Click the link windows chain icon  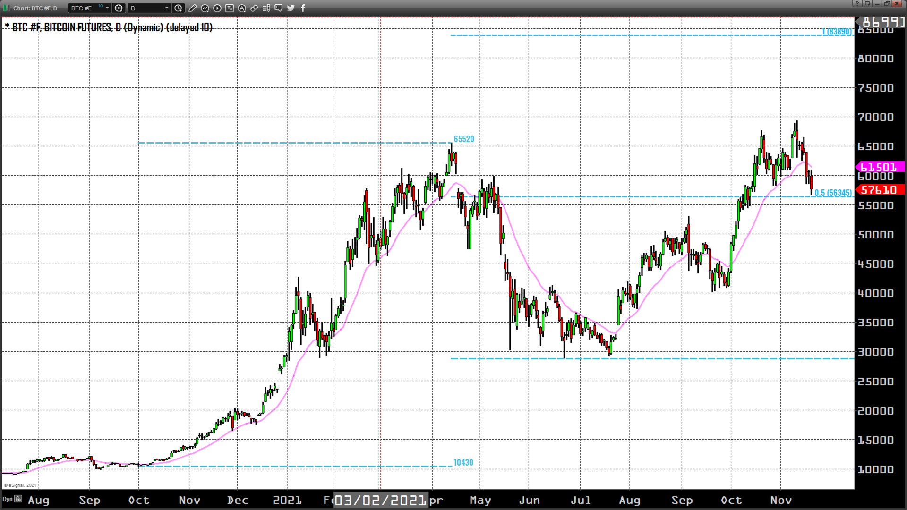[254, 8]
